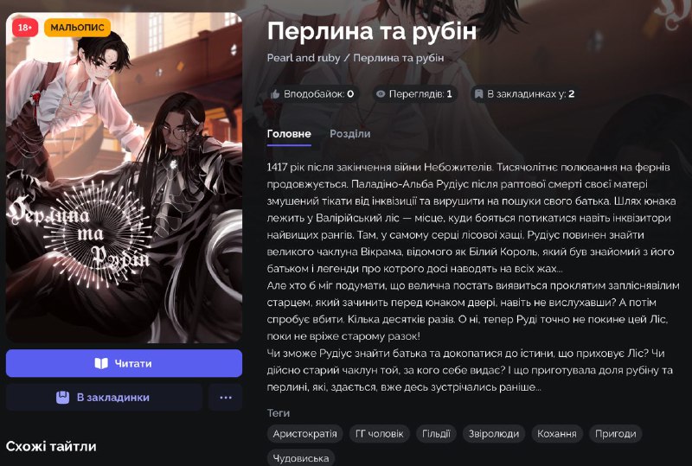Select the ГГ чоловік tag
This screenshot has width=692, height=466.
pos(380,434)
